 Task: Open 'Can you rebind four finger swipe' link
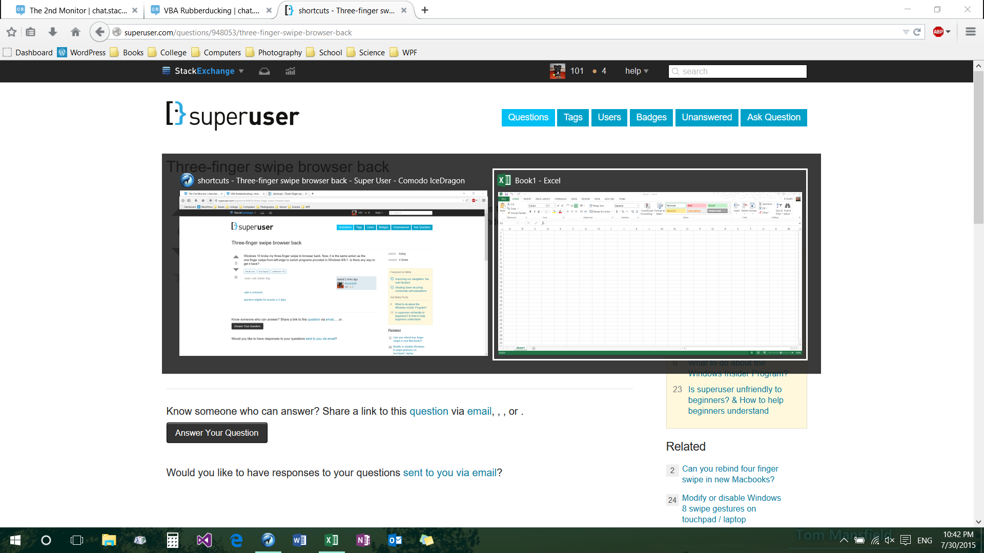click(730, 474)
